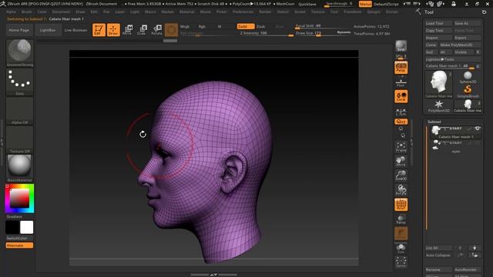
Task: Enable the Rgb channel
Action: [202, 27]
